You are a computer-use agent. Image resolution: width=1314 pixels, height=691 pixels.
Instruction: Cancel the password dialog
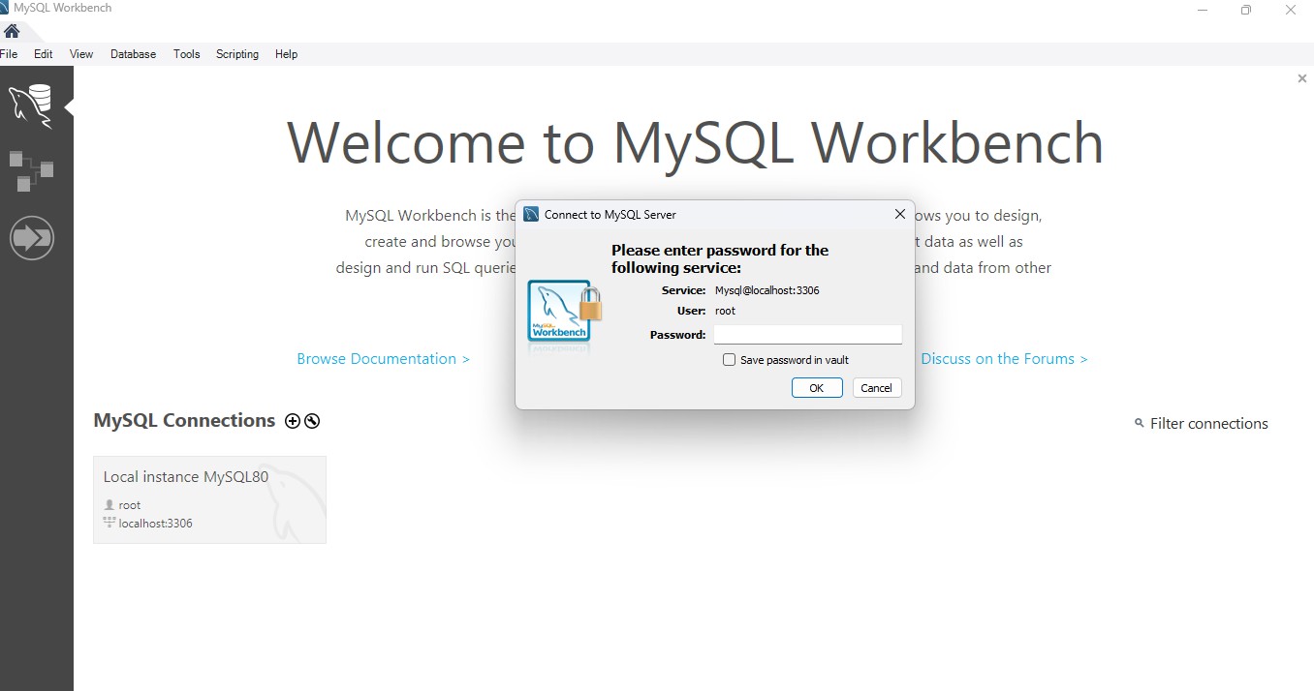(x=876, y=388)
